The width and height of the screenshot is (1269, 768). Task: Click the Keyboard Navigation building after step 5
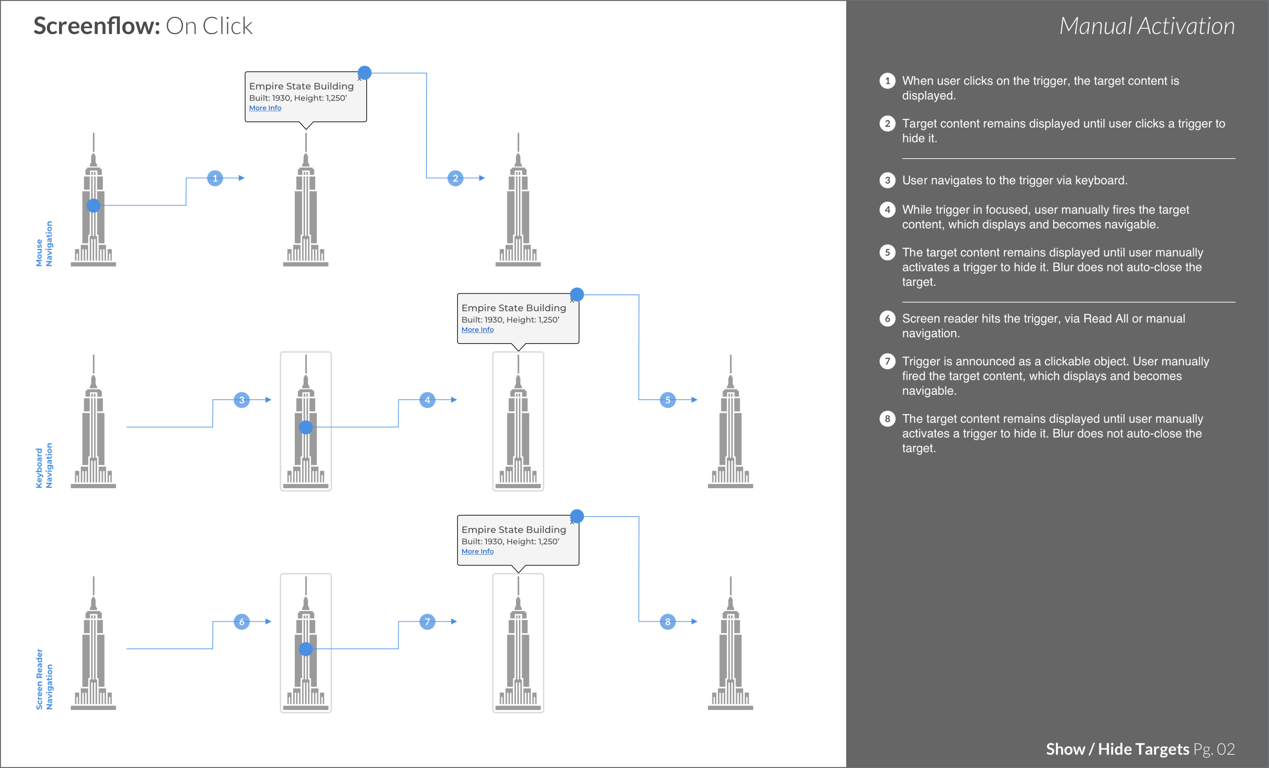pos(730,421)
